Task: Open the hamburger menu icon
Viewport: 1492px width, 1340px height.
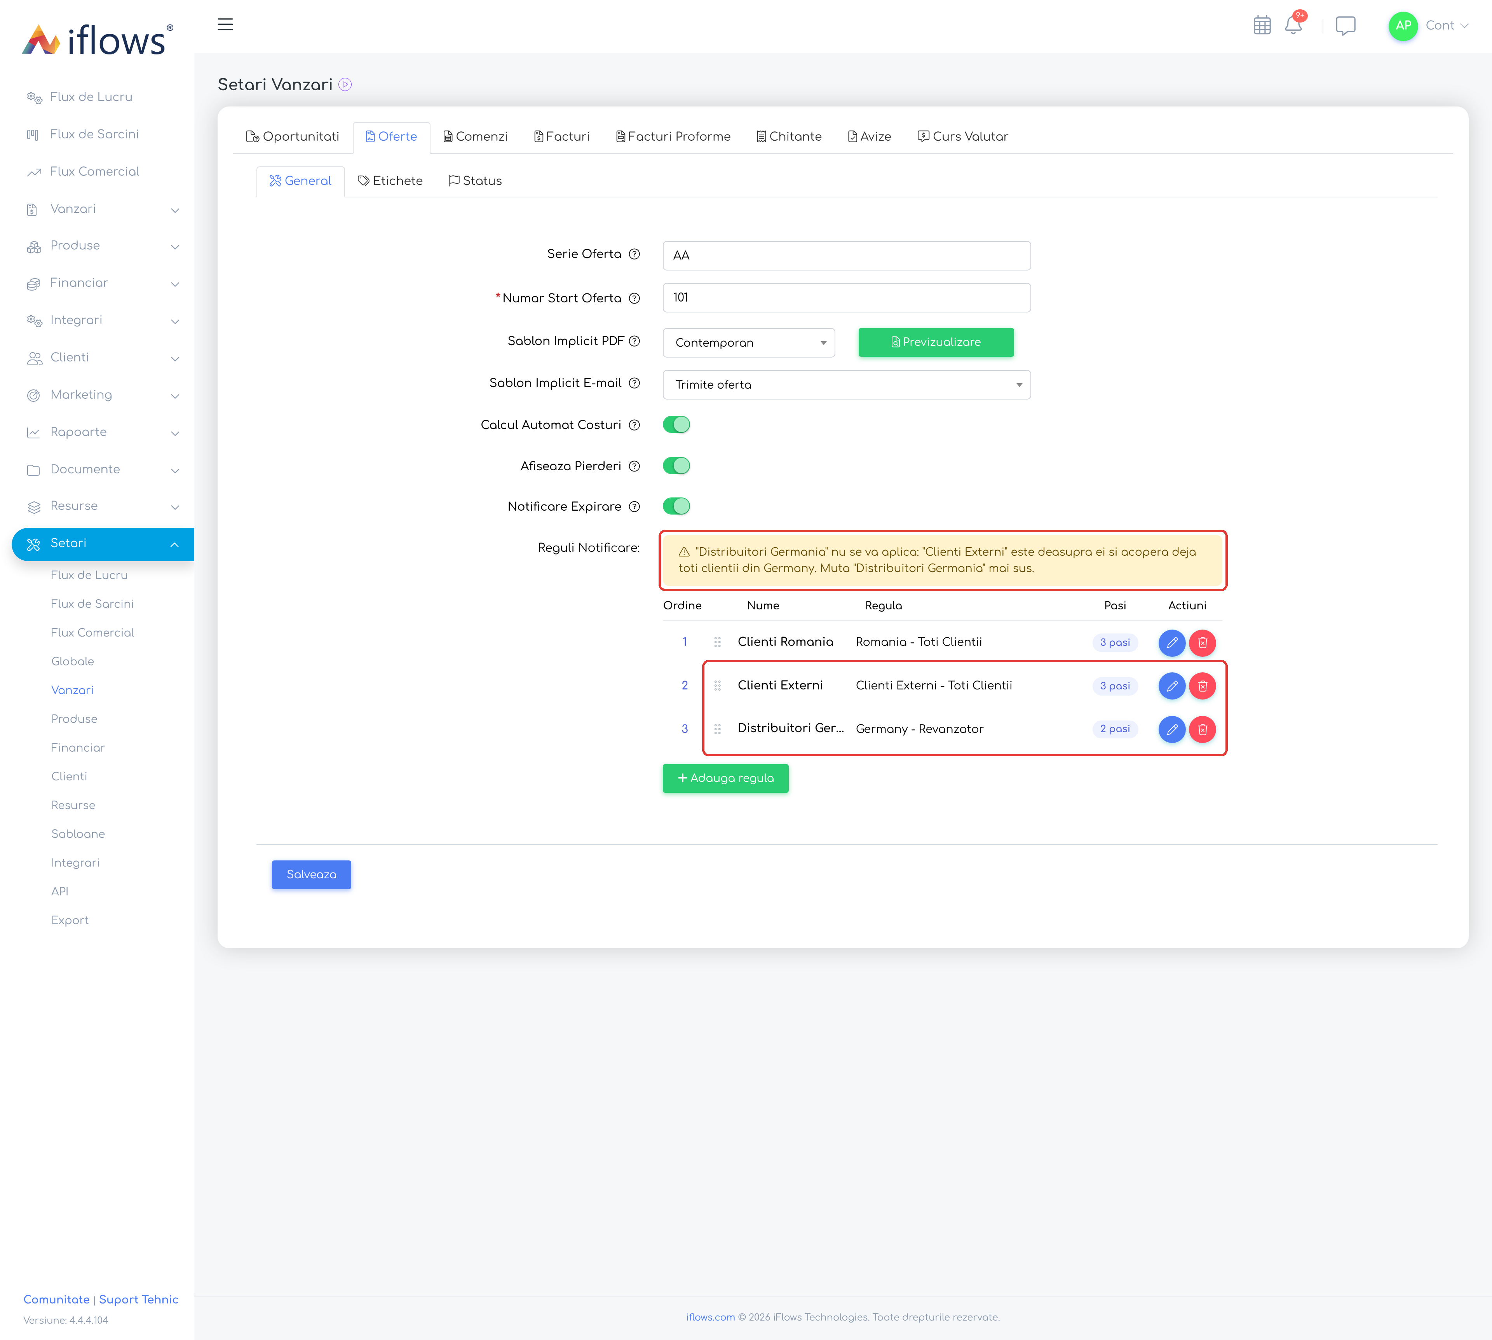Action: click(225, 24)
